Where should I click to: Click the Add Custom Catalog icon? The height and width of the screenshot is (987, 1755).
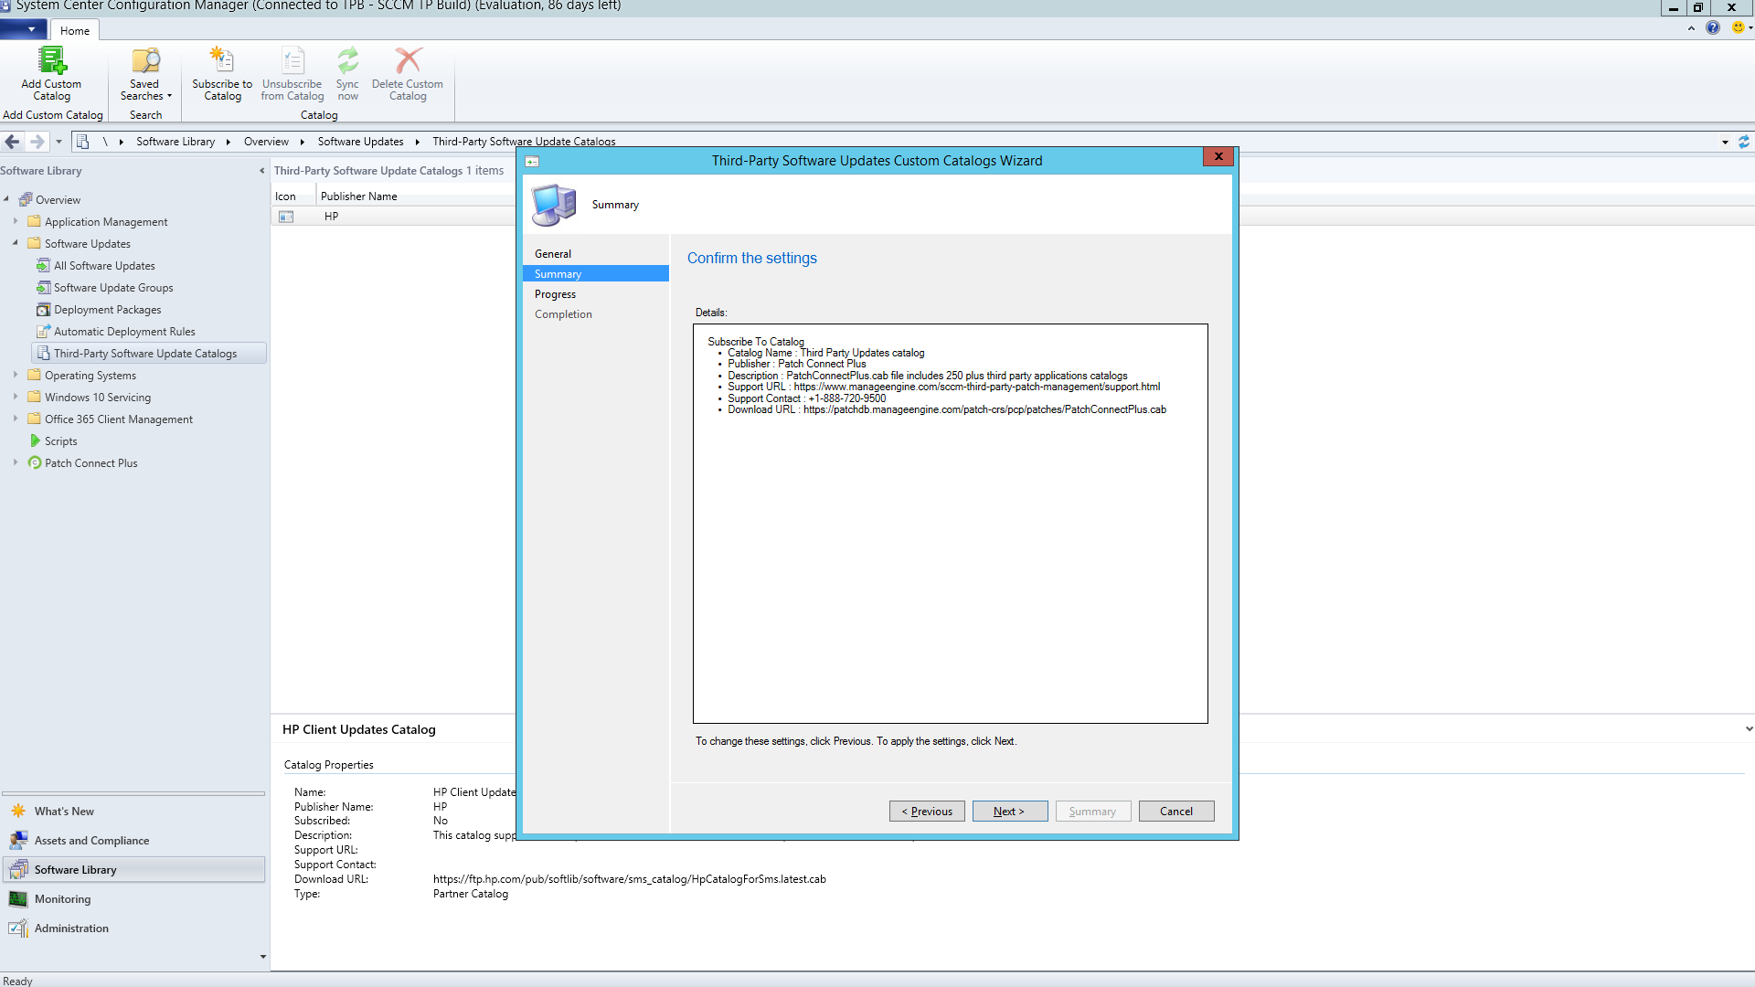point(51,62)
